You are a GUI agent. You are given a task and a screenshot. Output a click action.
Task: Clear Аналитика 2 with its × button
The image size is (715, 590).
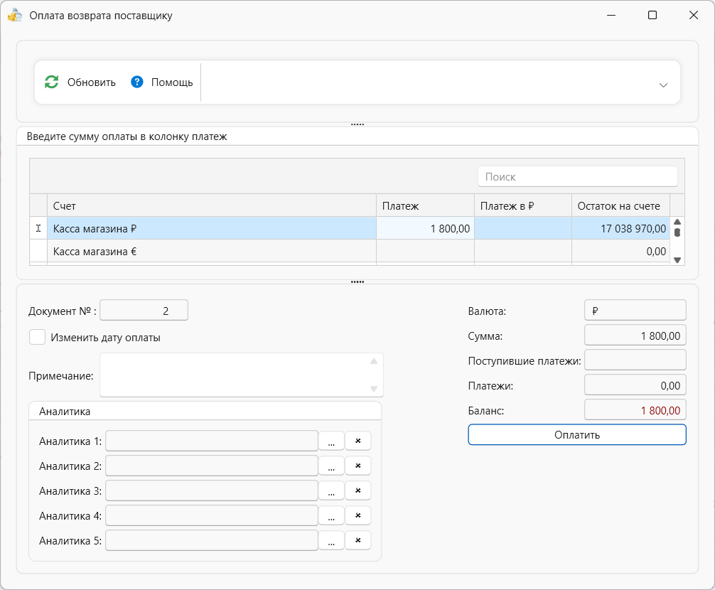pos(358,466)
